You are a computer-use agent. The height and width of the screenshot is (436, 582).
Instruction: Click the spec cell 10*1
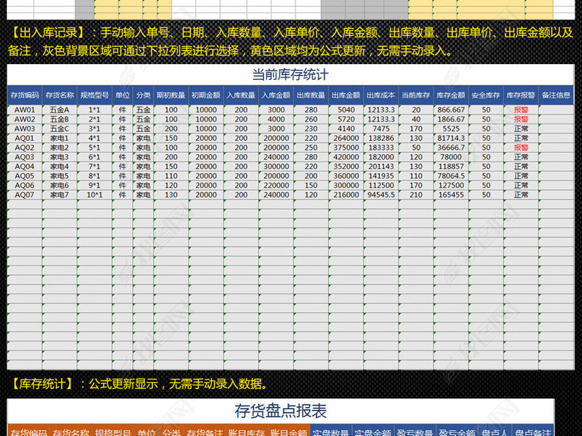tap(95, 195)
